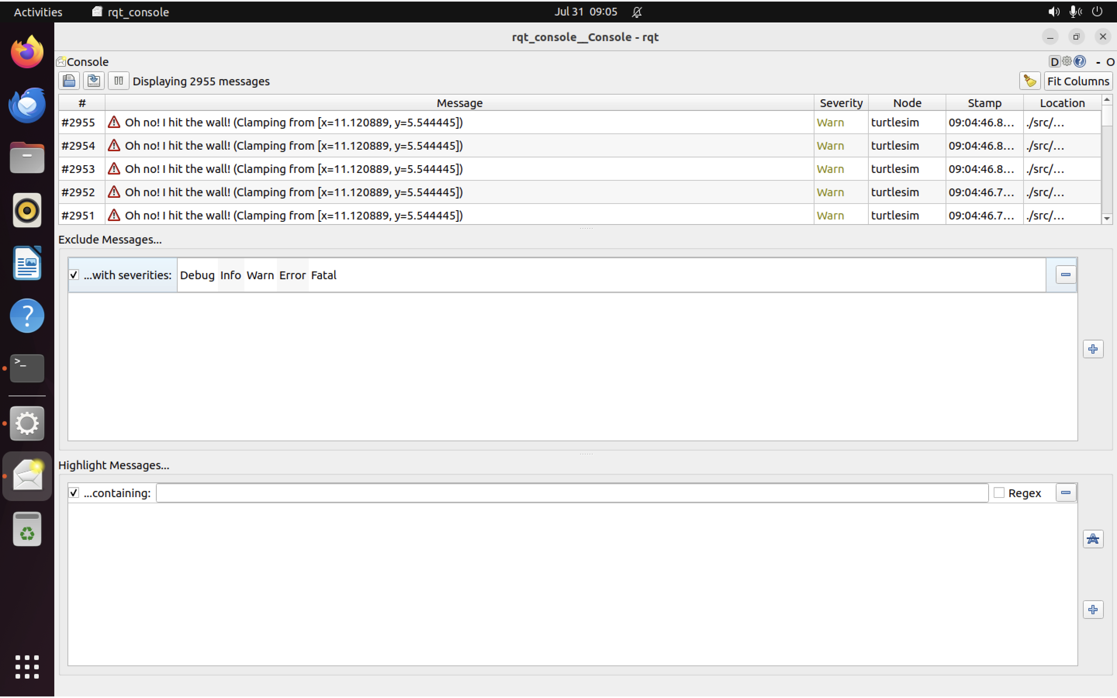
Task: Pause displaying new console messages
Action: pos(118,80)
